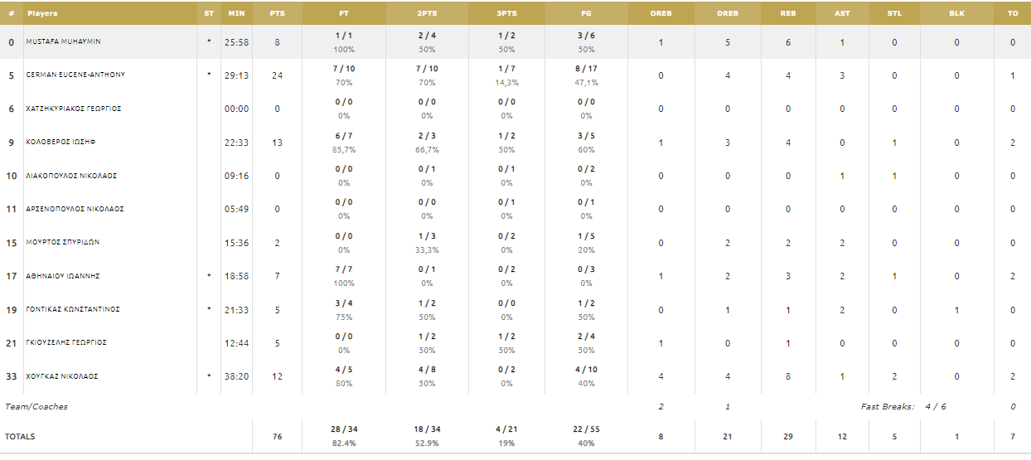Select jersey number 33 cell
Screen dimensions: 1031x460
click(x=12, y=376)
